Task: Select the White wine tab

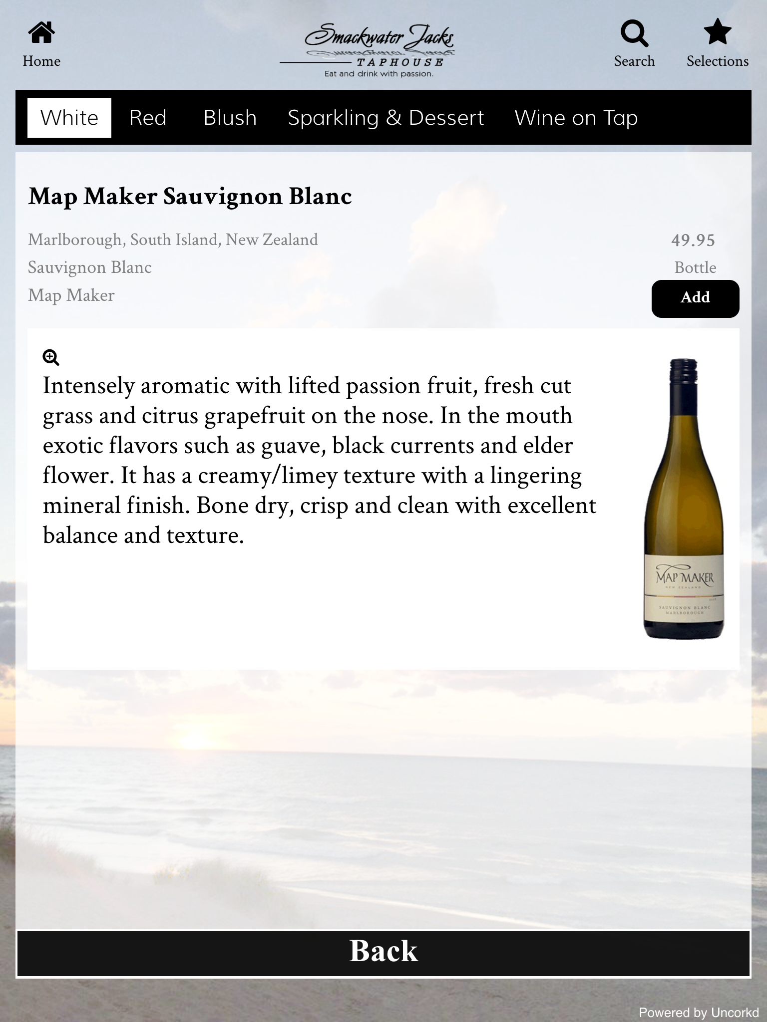Action: click(69, 118)
